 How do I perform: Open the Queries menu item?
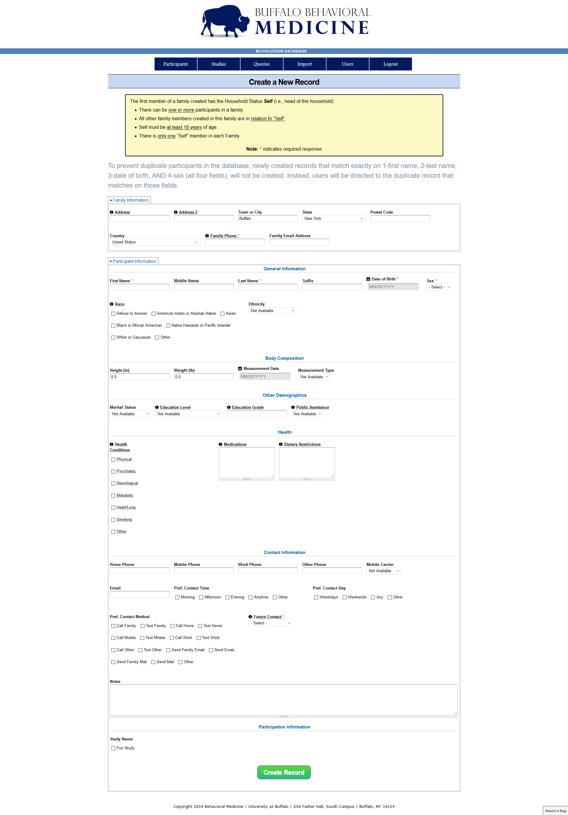click(261, 64)
